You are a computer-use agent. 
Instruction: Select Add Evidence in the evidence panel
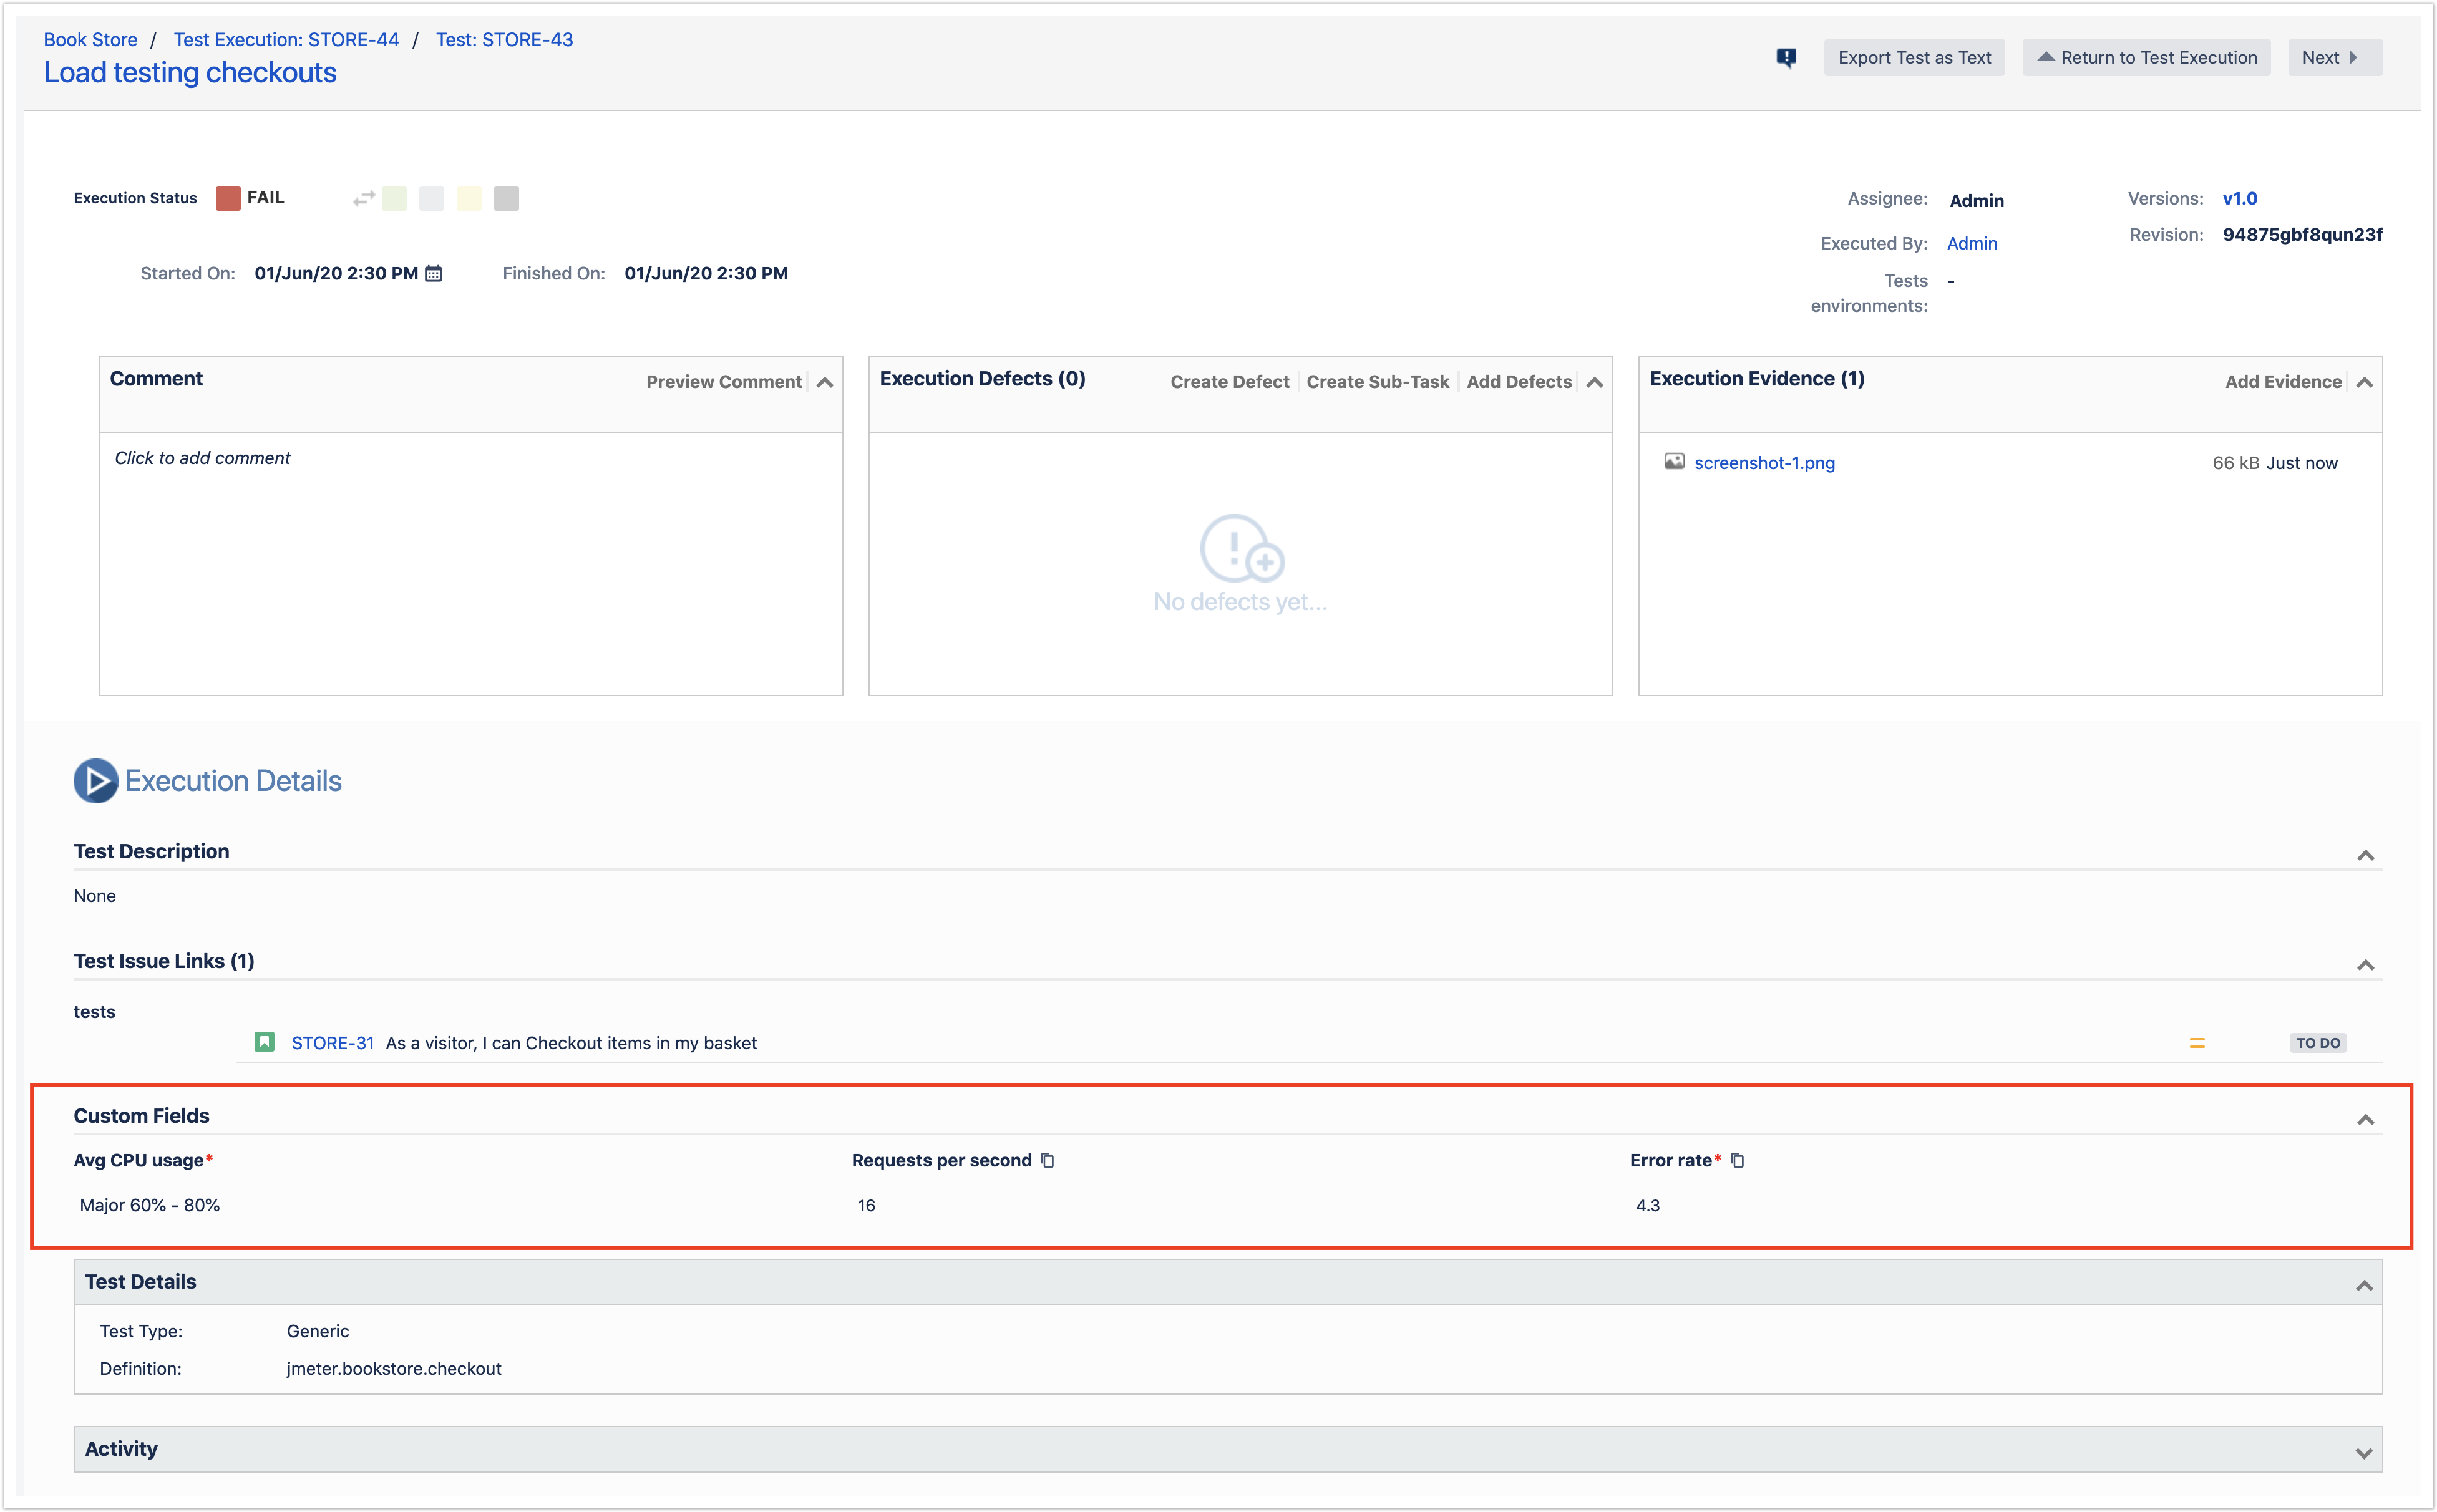[x=2282, y=382]
